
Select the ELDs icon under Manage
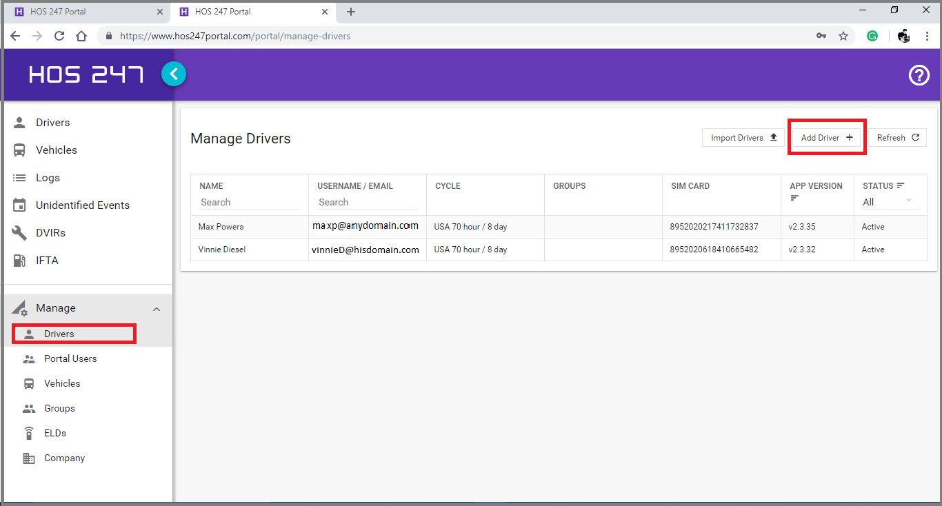click(29, 433)
